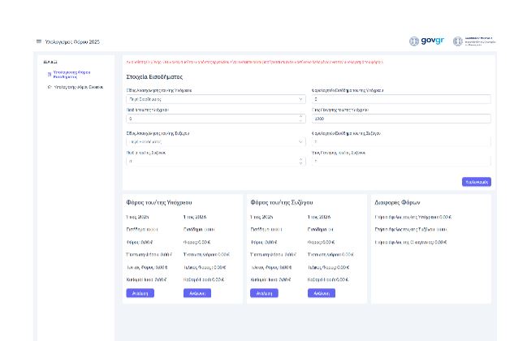This screenshot has width=527, height=341.
Task: Open Ανάλυση for the taxpayer's 2025 tax
Action: pyautogui.click(x=139, y=293)
